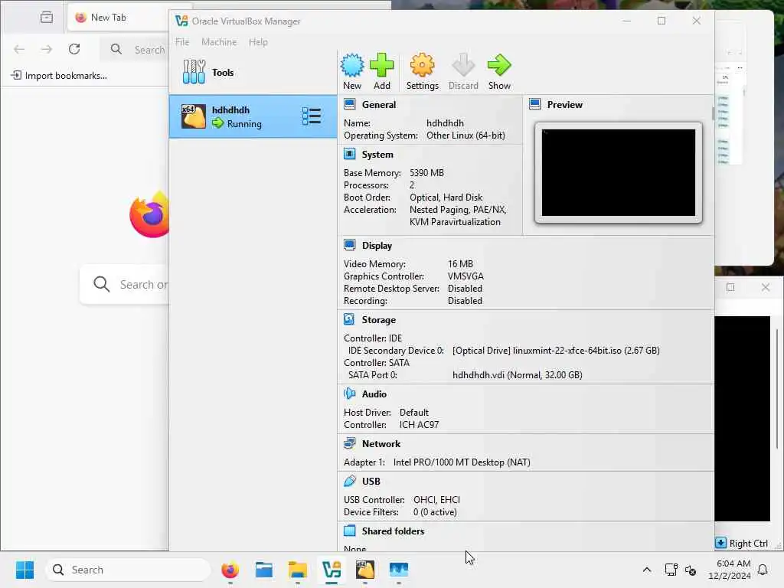
Task: Click the Firefox reload button
Action: tap(74, 49)
